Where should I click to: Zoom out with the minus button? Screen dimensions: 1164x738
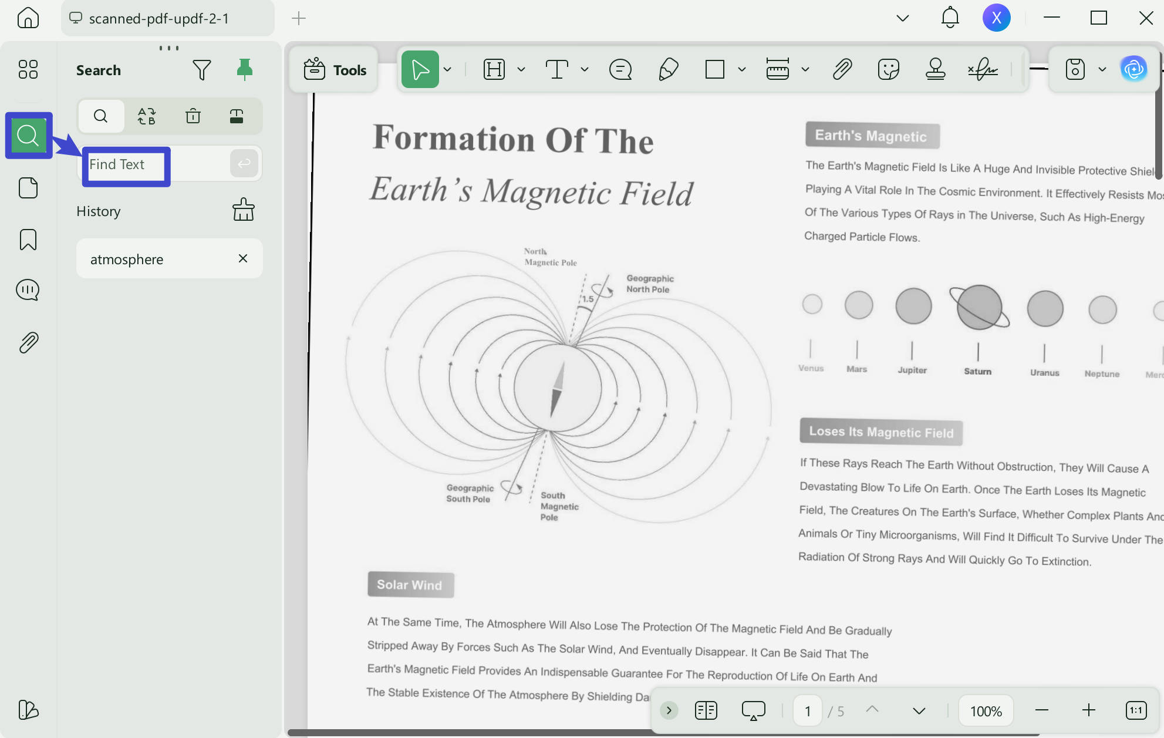click(1042, 710)
